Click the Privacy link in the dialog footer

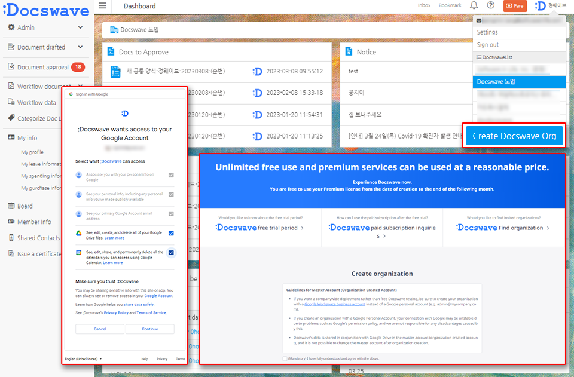(x=162, y=359)
